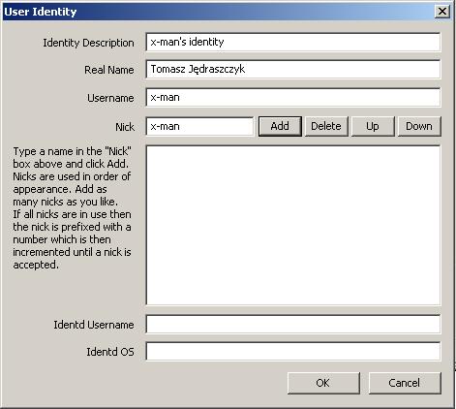
Task: Click the Identd OS label
Action: 110,352
